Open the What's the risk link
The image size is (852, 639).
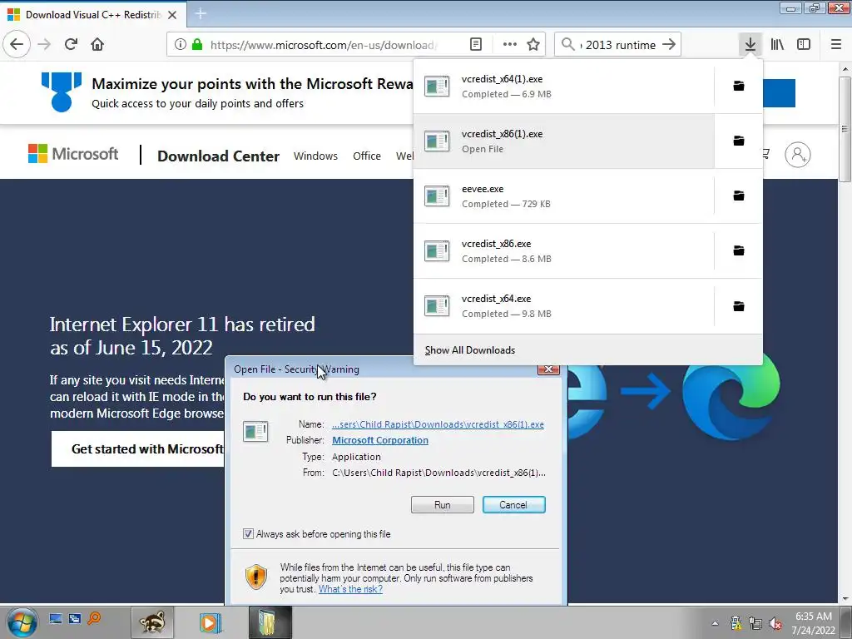pyautogui.click(x=350, y=589)
